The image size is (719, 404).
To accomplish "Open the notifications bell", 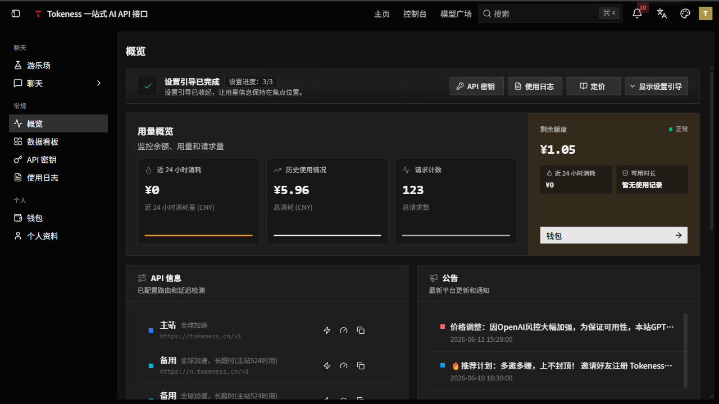I will (x=637, y=13).
